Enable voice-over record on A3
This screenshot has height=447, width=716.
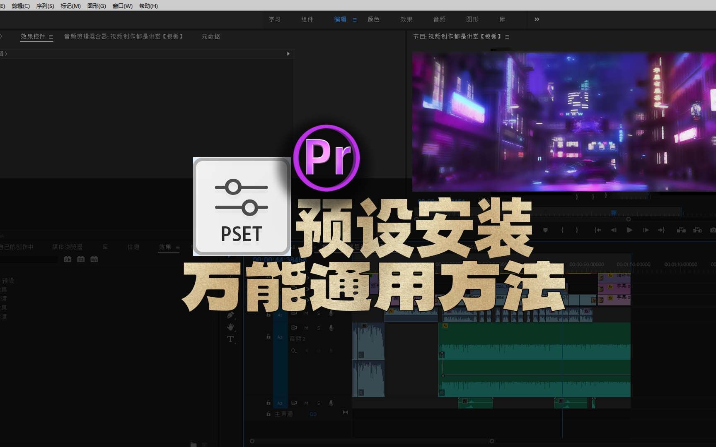(331, 403)
